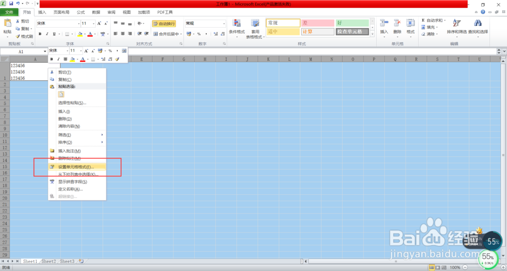Image resolution: width=507 pixels, height=271 pixels.
Task: Click the ribbon red font color icon
Action: [x=90, y=34]
